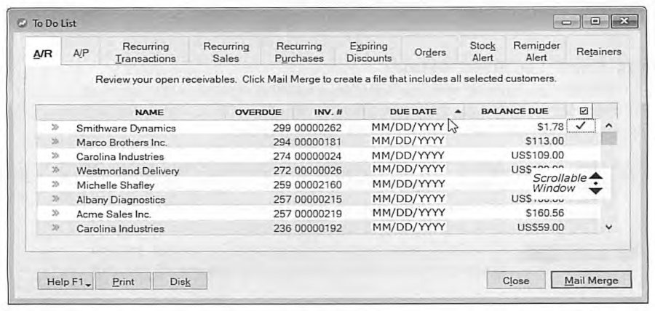The image size is (655, 311).
Task: Toggle select-all checkbox in the header
Action: 584,111
